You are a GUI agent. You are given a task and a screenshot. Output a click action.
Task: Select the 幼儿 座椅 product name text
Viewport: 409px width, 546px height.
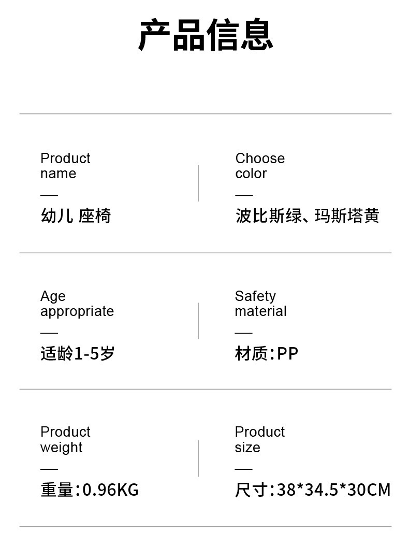[x=76, y=215]
